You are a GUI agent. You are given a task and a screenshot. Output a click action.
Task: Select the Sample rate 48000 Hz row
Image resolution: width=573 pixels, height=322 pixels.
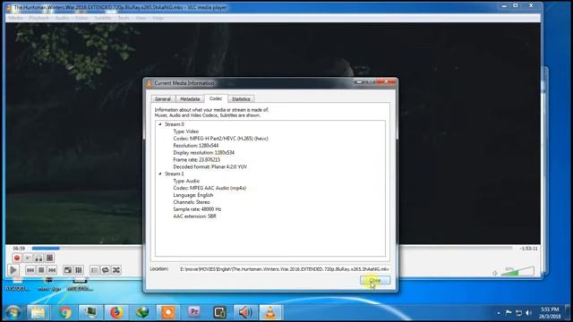[x=197, y=209]
